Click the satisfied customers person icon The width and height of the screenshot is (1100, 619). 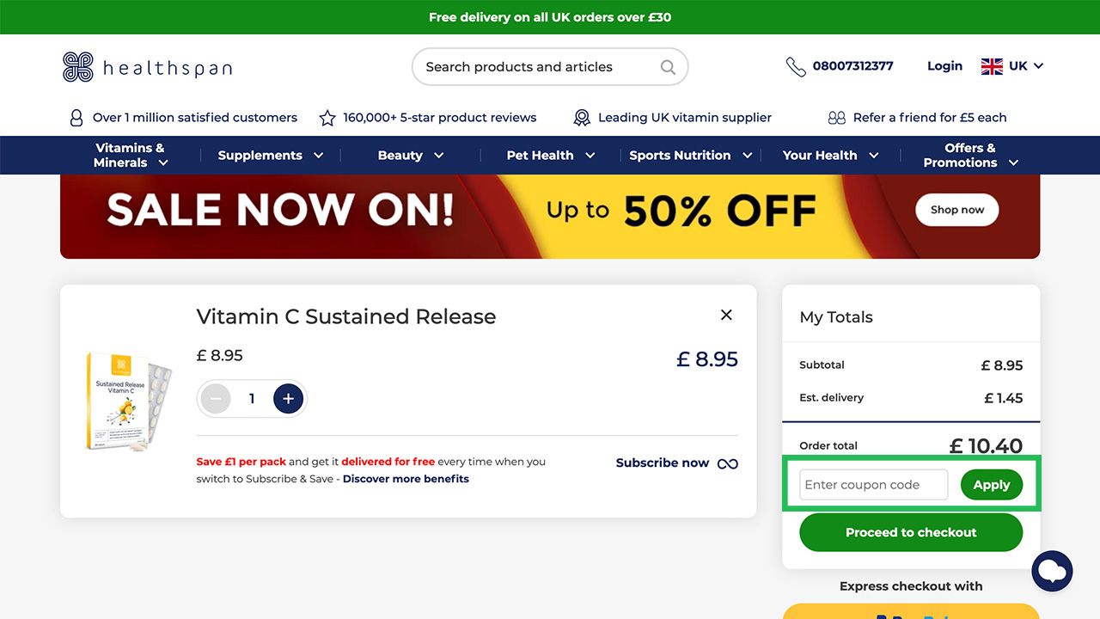coord(76,118)
